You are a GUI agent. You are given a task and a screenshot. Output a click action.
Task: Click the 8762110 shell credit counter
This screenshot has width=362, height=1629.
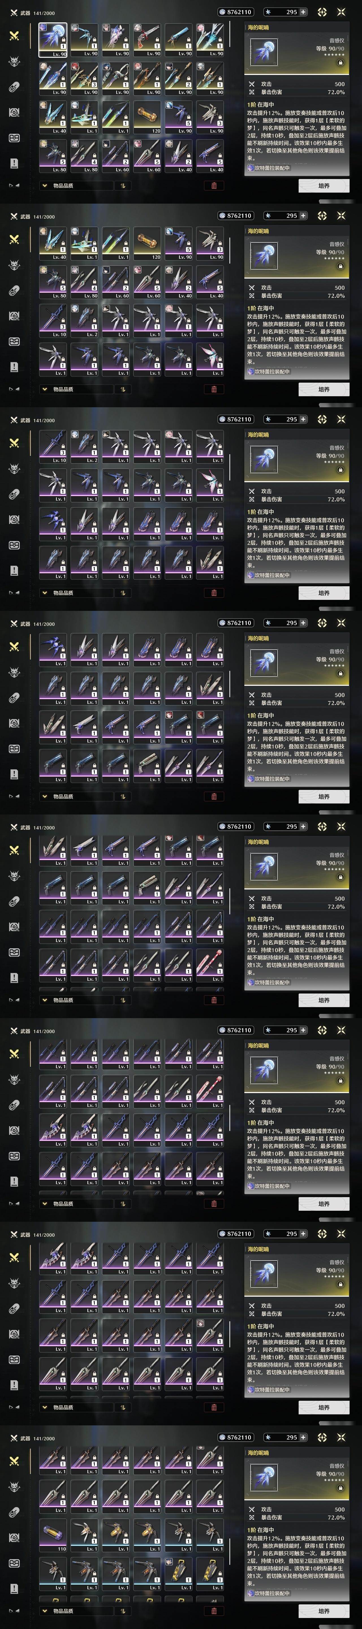click(x=235, y=12)
